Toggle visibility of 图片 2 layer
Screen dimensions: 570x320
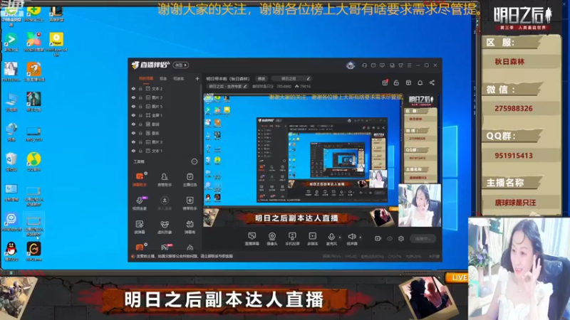click(x=133, y=97)
